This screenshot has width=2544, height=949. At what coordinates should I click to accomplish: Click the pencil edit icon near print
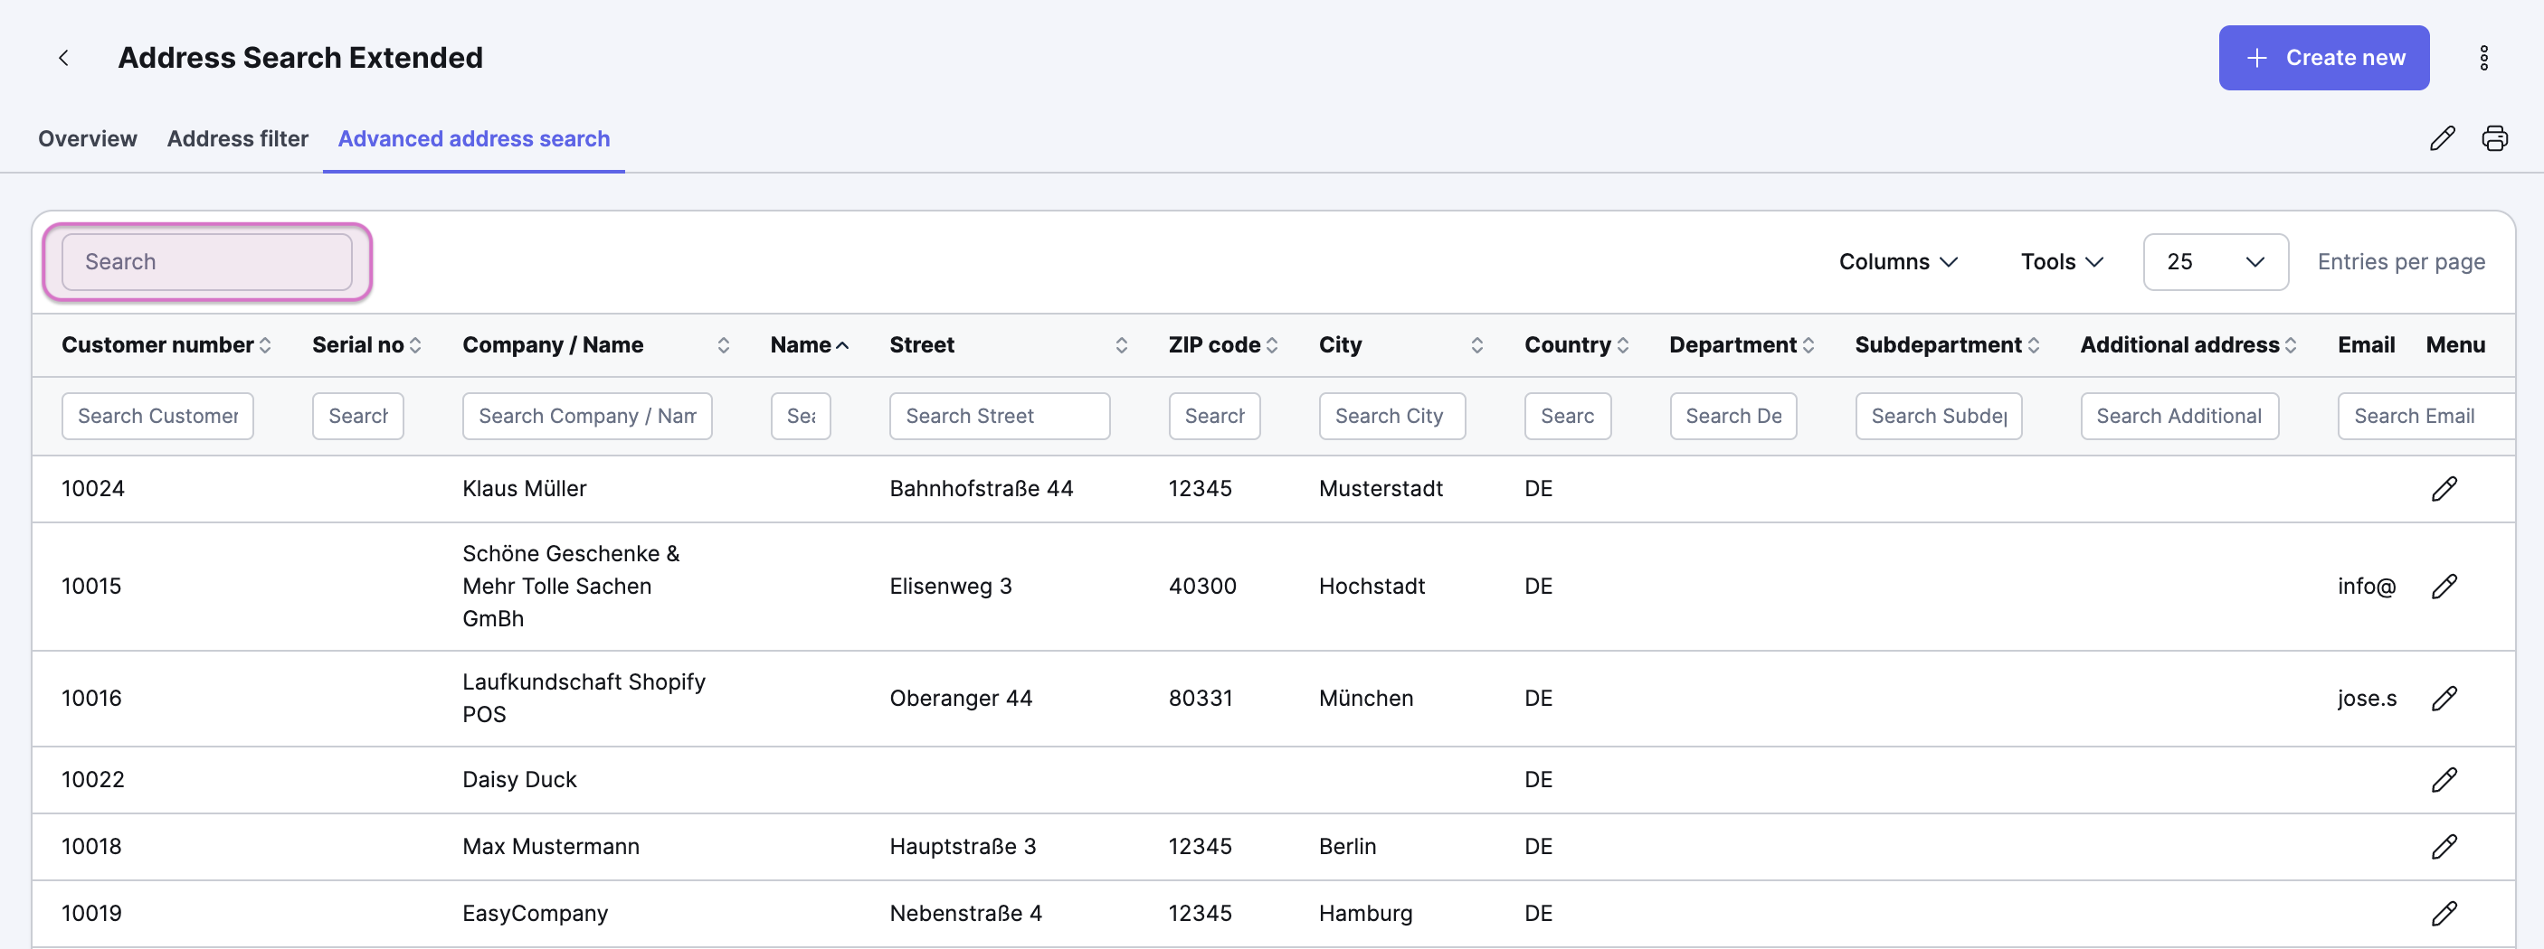2441,138
